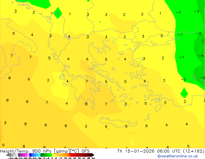Image resolution: width=205 pixels, height=159 pixels.
Task: Click the '54' label under the color scale
Action: click(93, 158)
